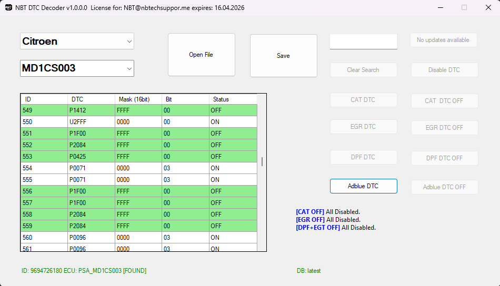Select ID cell 557
The image size is (500, 286).
coord(44,202)
